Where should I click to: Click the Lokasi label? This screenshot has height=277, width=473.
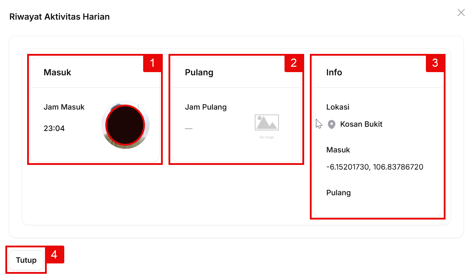pyautogui.click(x=338, y=107)
